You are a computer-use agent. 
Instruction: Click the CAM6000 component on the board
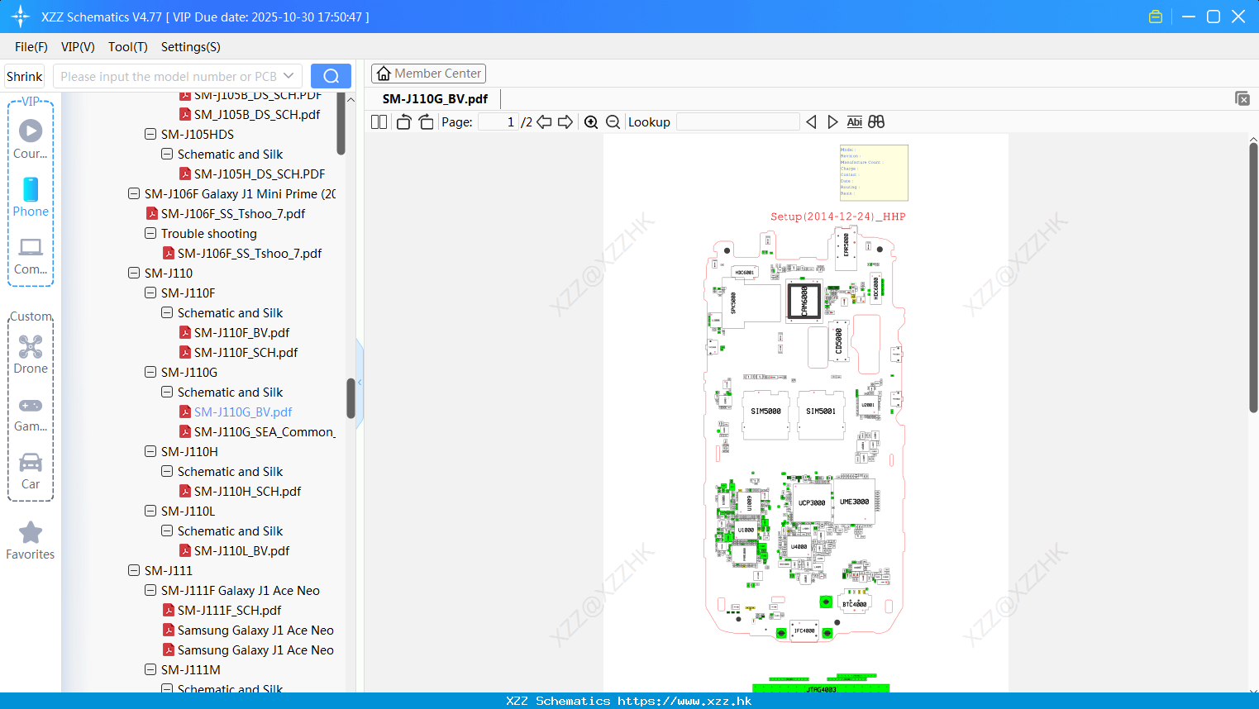tap(804, 301)
